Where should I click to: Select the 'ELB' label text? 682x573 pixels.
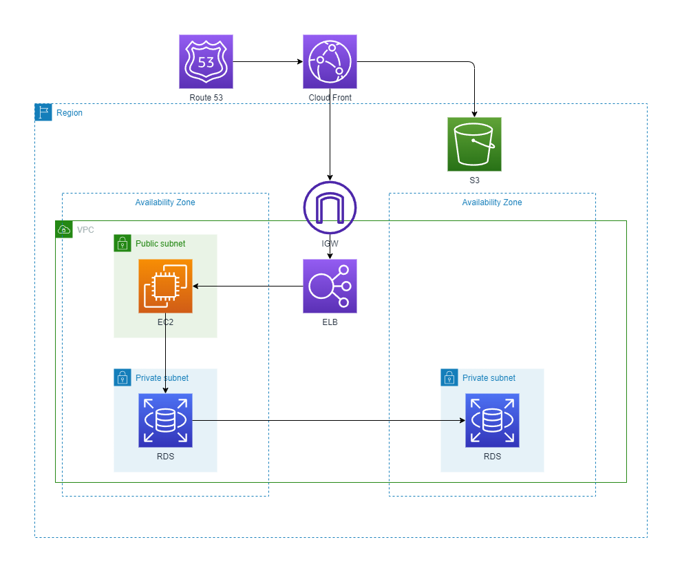coord(330,322)
